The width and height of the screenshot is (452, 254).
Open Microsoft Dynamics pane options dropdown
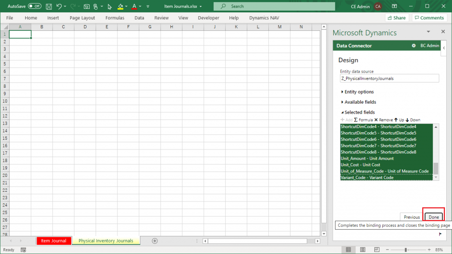tap(428, 32)
